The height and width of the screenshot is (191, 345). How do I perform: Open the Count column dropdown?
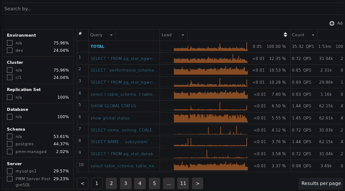313,35
